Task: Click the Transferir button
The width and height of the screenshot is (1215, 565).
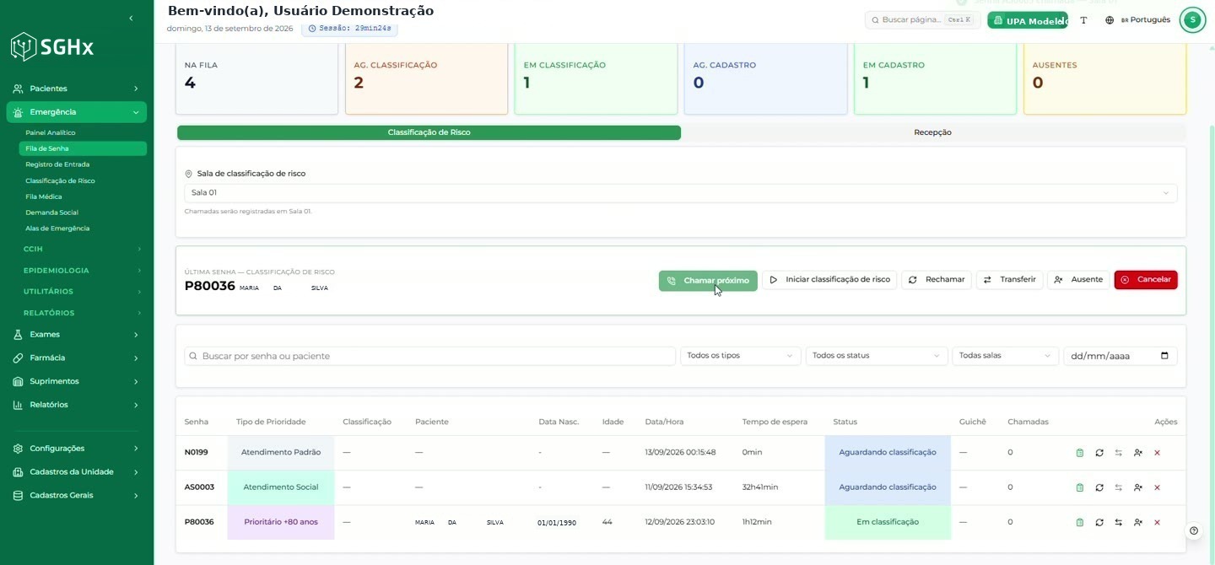Action: 1010,280
